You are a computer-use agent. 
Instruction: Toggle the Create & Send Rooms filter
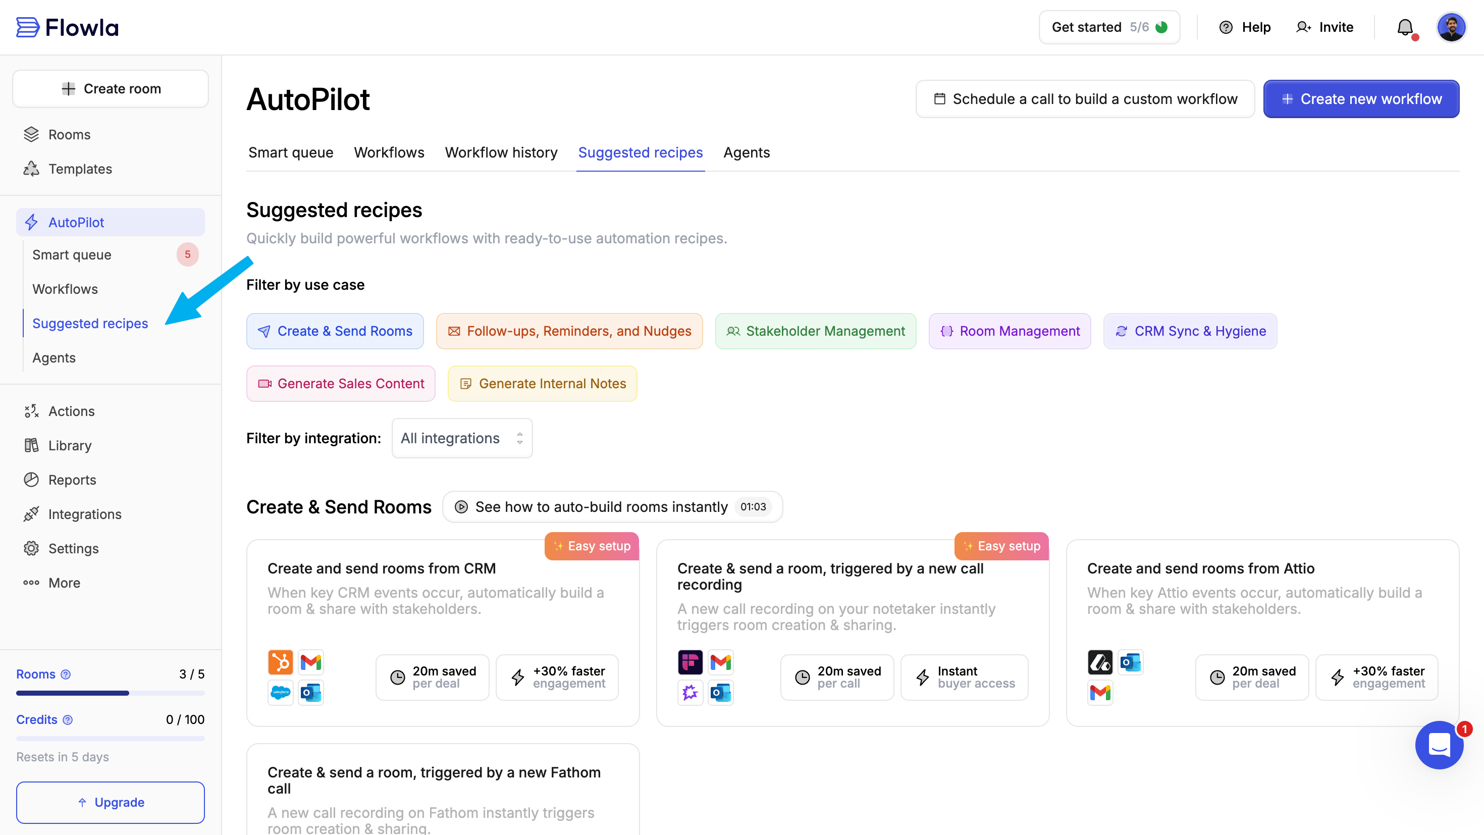tap(335, 331)
